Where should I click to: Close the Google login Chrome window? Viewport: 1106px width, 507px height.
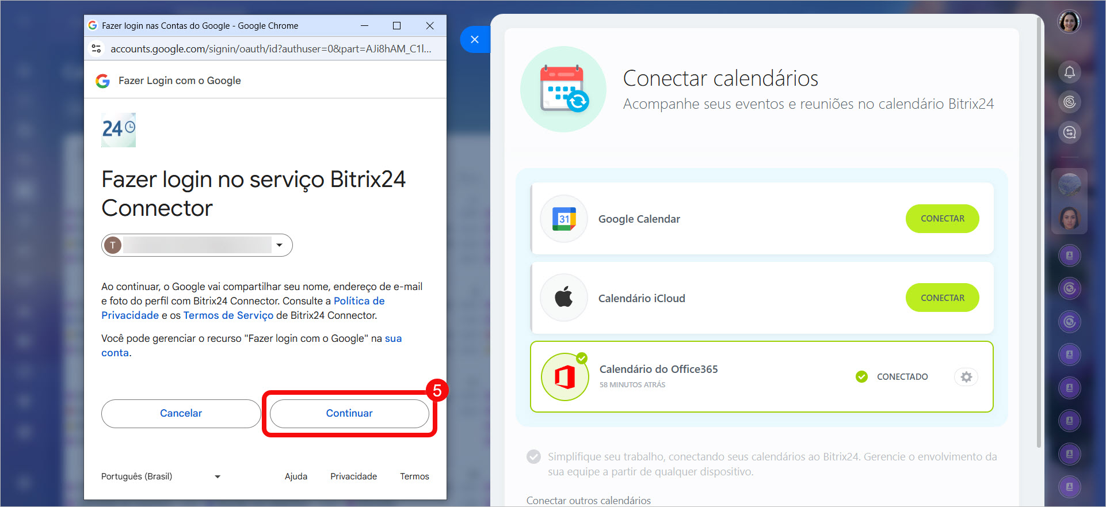point(430,26)
